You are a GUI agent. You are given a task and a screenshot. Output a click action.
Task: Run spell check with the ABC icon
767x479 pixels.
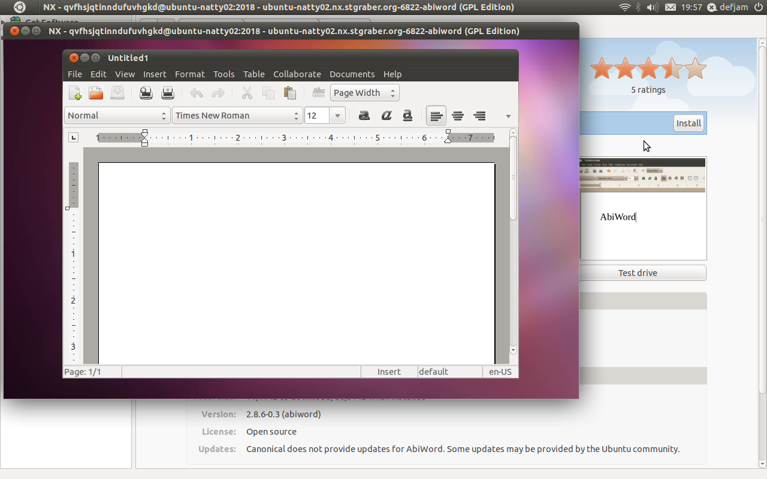tap(319, 93)
